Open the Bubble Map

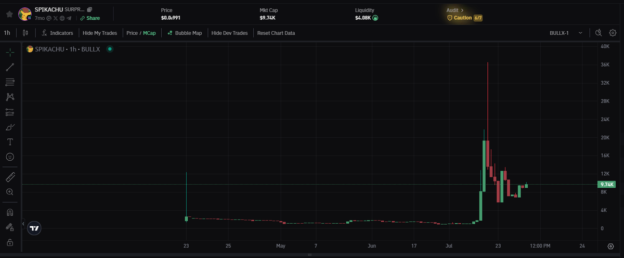pos(185,33)
